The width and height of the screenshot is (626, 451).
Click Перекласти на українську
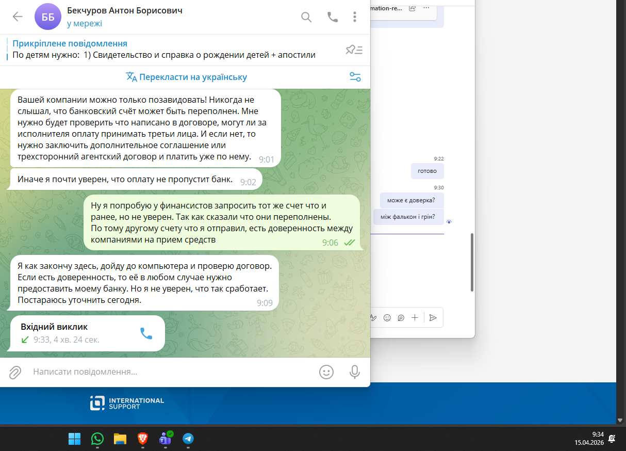point(193,77)
